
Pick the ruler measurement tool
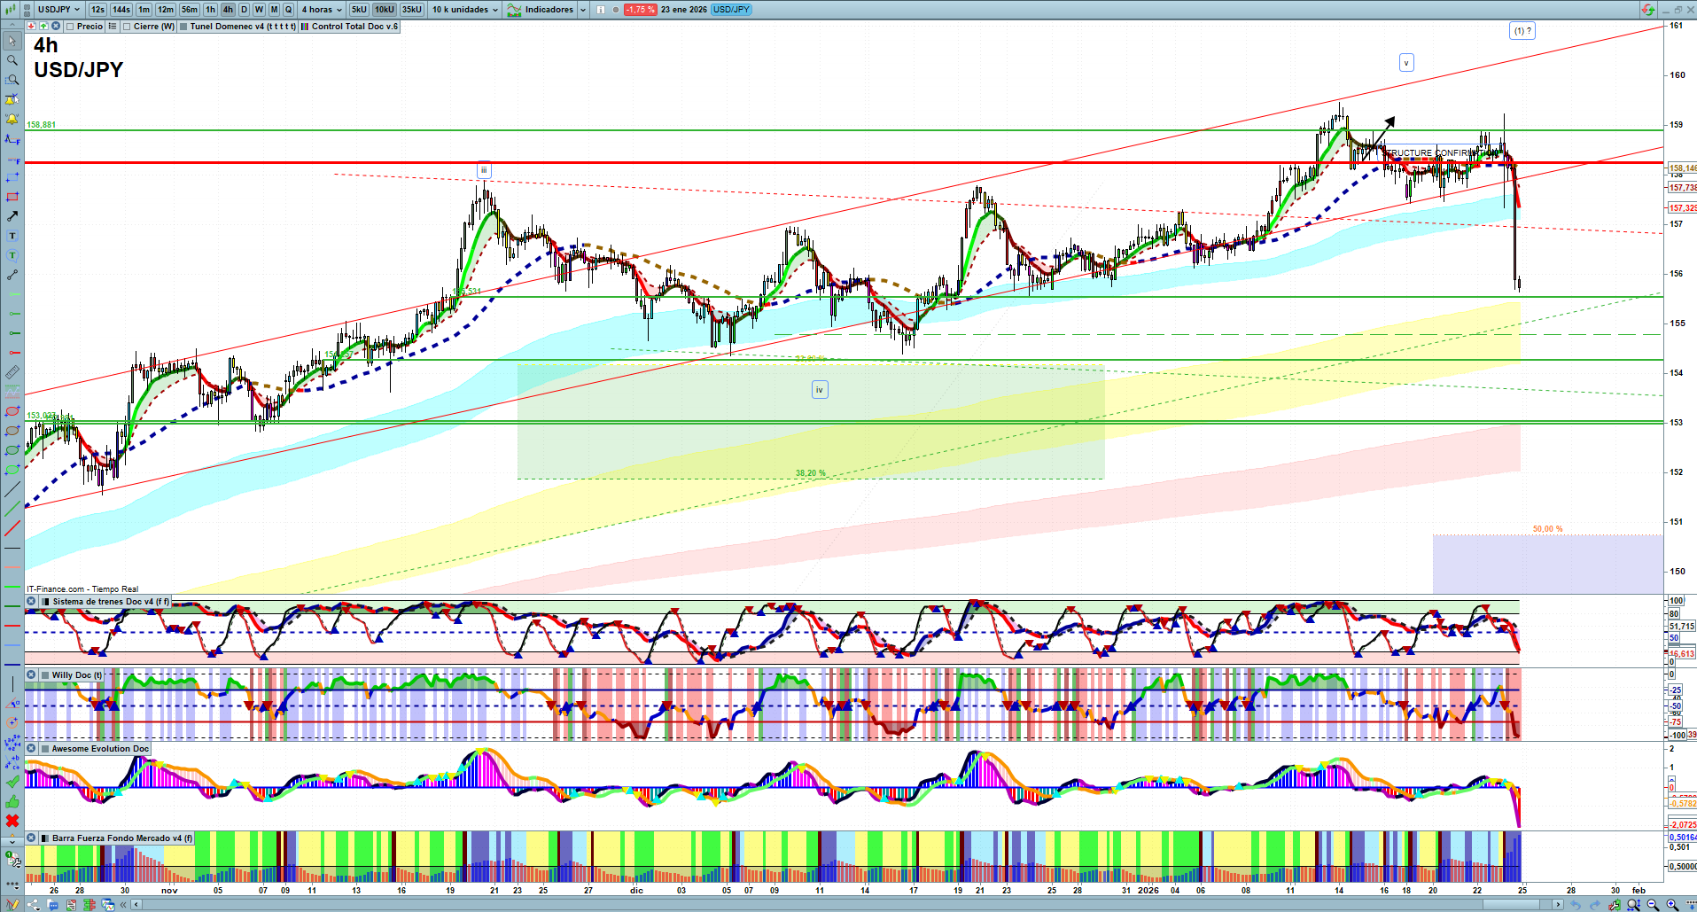point(12,372)
